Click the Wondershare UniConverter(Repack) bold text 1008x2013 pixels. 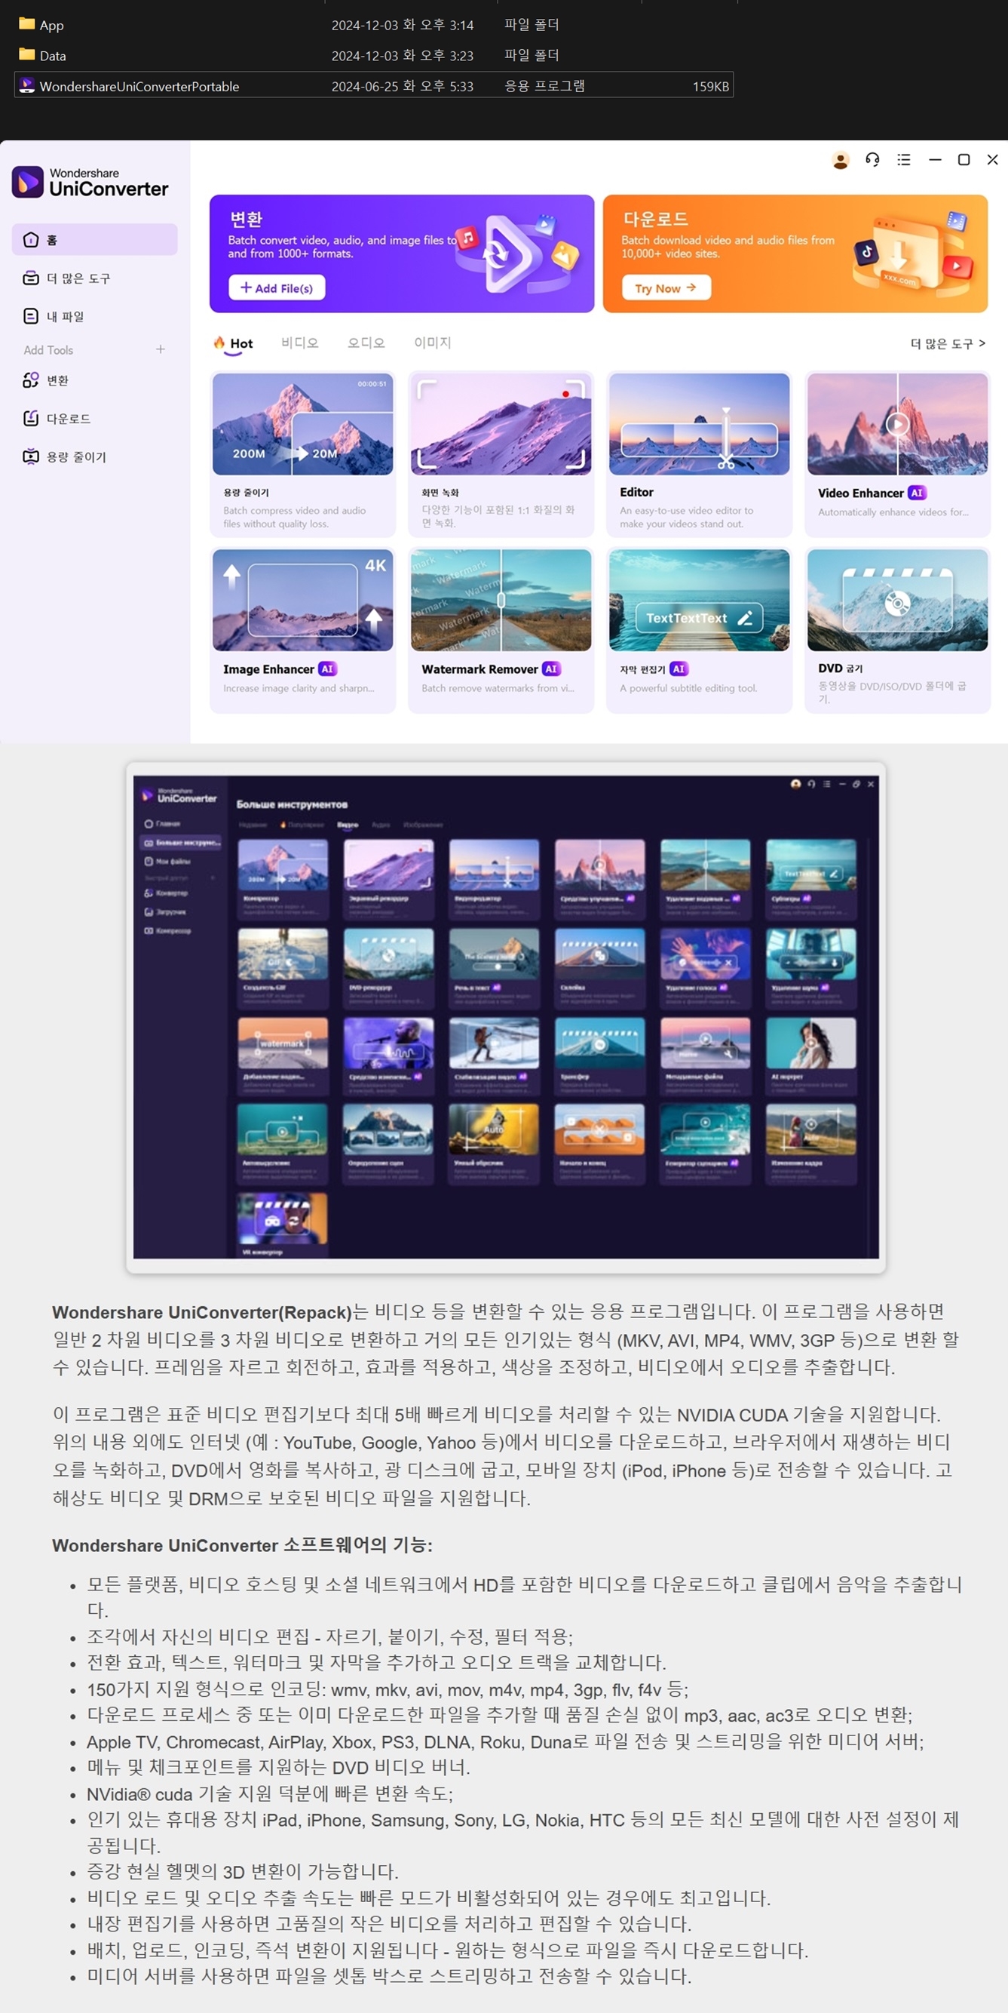point(202,1312)
